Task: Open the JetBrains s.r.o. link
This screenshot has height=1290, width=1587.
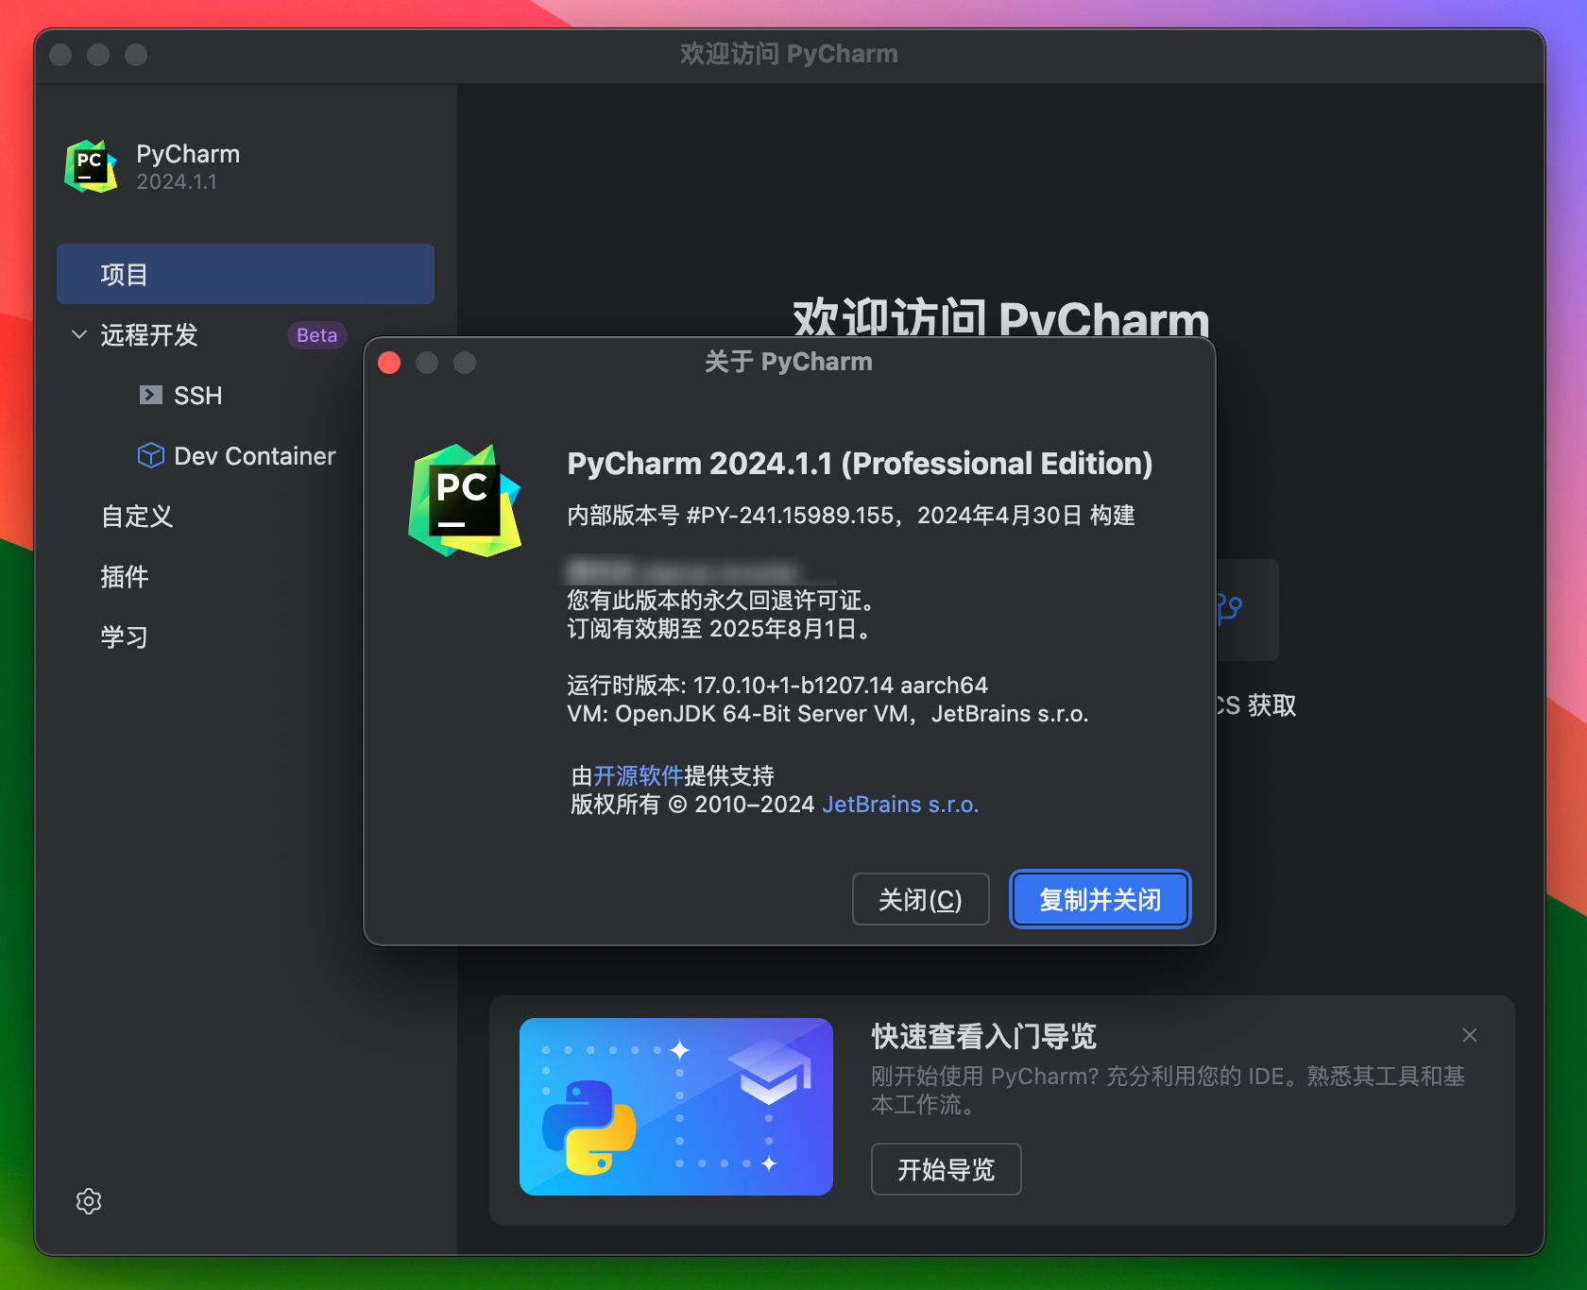Action: click(x=900, y=804)
